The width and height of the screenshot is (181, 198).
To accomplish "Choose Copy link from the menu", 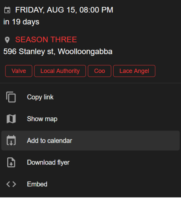I will pyautogui.click(x=90, y=97).
